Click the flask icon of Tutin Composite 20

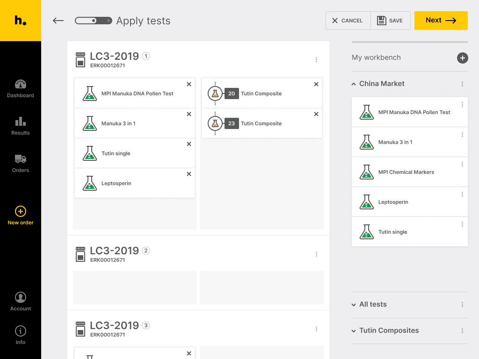click(x=215, y=93)
